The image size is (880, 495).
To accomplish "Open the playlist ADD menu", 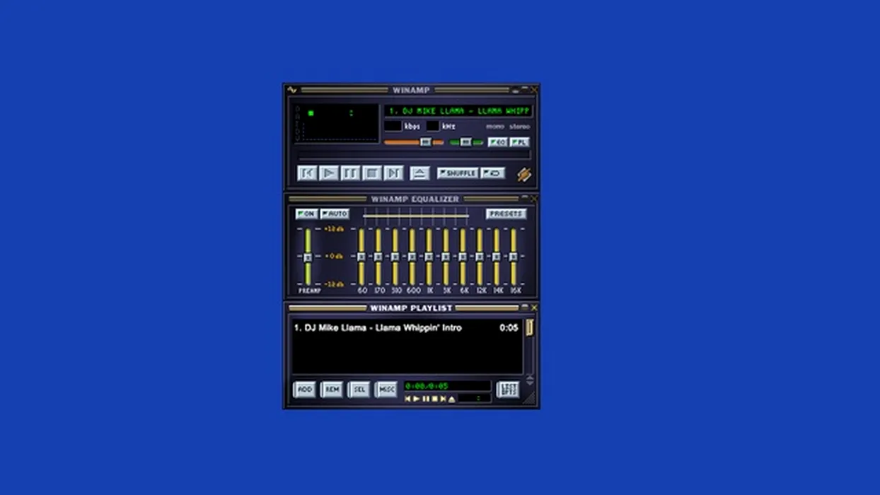I will (x=304, y=389).
